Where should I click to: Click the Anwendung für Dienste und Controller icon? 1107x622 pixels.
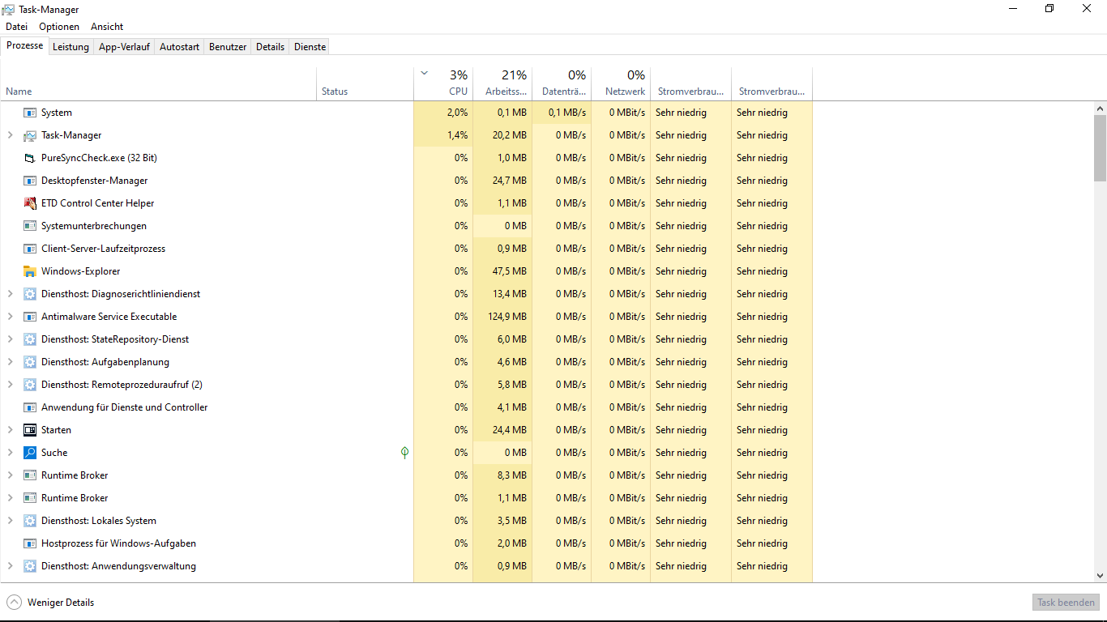tap(30, 407)
